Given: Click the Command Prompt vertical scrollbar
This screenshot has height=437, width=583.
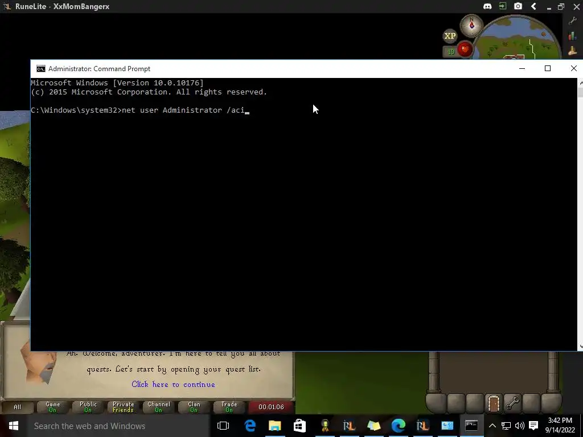Looking at the screenshot, I should [x=580, y=214].
